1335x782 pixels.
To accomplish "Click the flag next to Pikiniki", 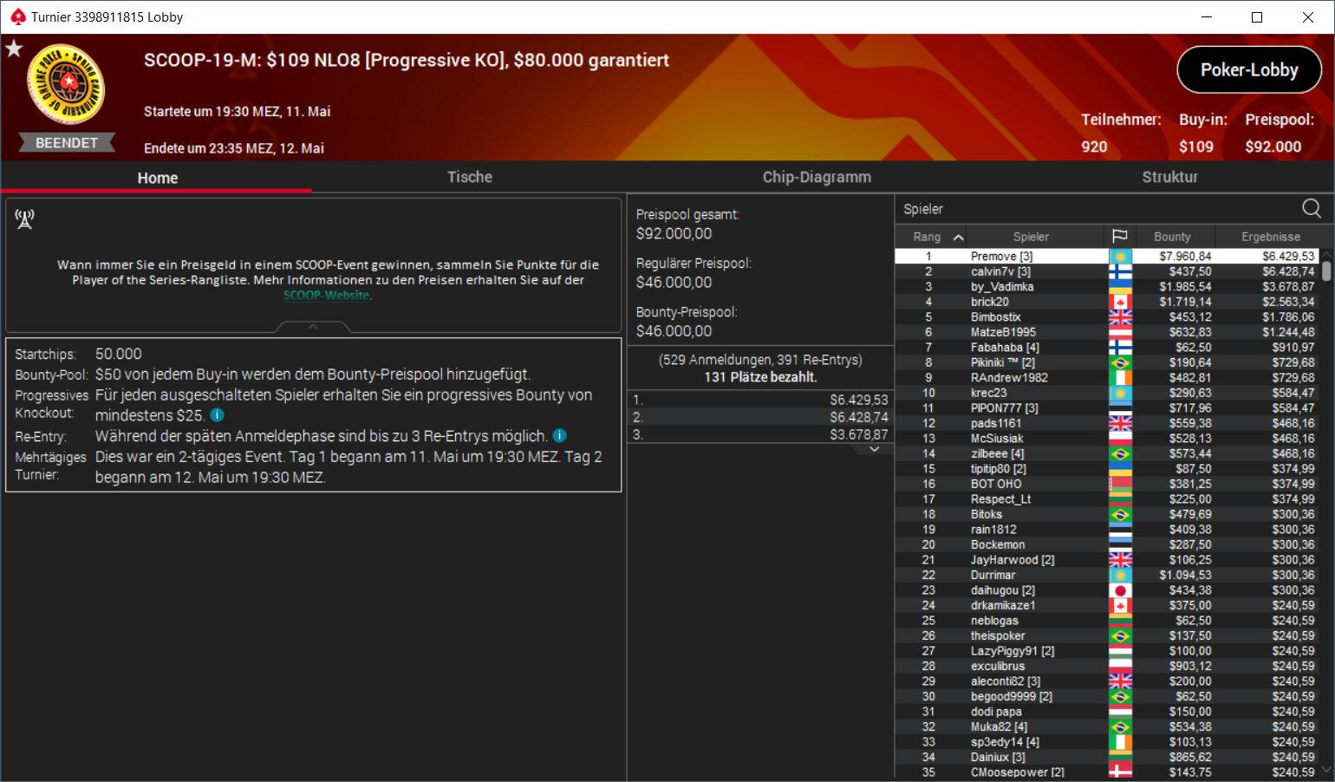I will (1120, 362).
